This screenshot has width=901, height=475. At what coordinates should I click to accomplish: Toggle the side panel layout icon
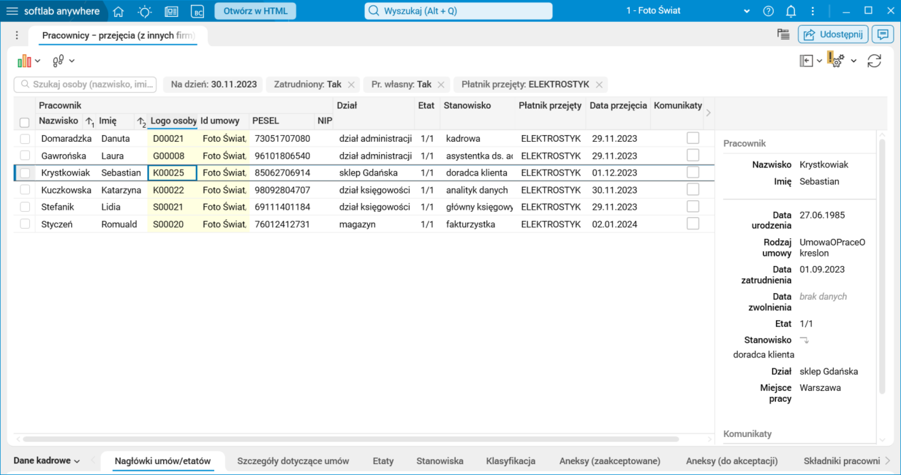(x=807, y=61)
